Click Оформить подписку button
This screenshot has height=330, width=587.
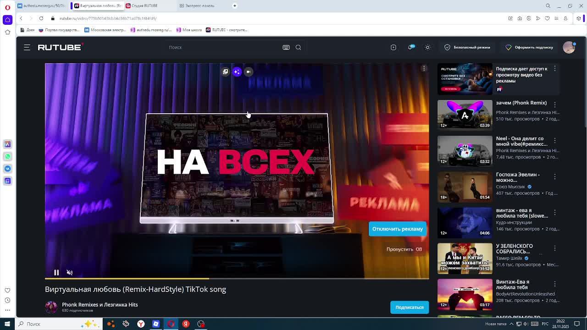529,47
